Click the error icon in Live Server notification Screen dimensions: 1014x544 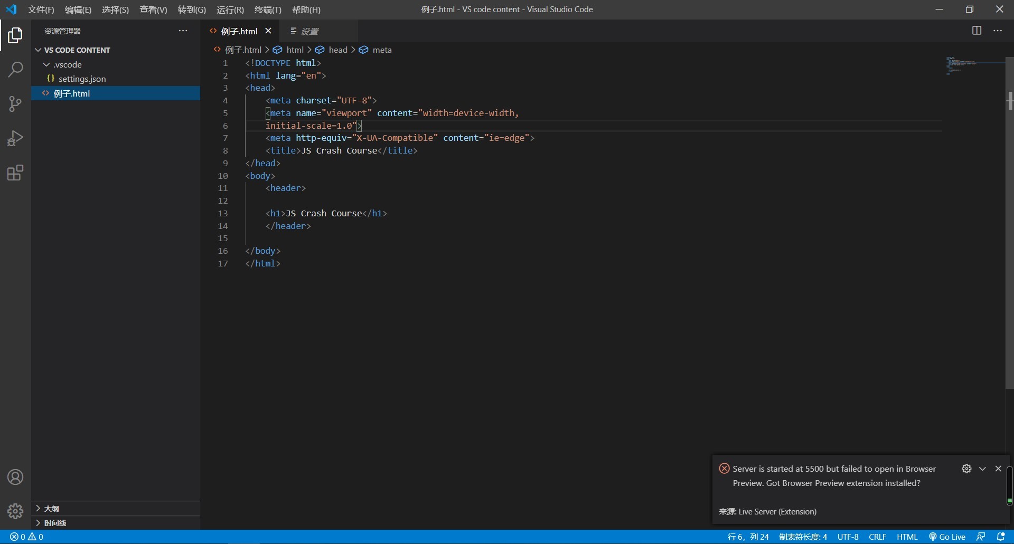pyautogui.click(x=725, y=469)
